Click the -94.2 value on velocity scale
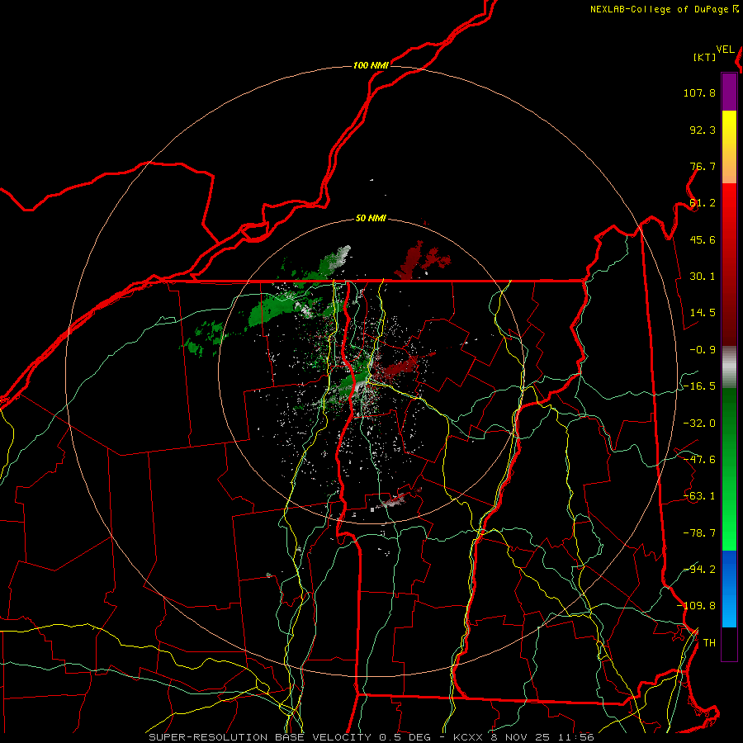Image resolution: width=743 pixels, height=743 pixels. 699,570
